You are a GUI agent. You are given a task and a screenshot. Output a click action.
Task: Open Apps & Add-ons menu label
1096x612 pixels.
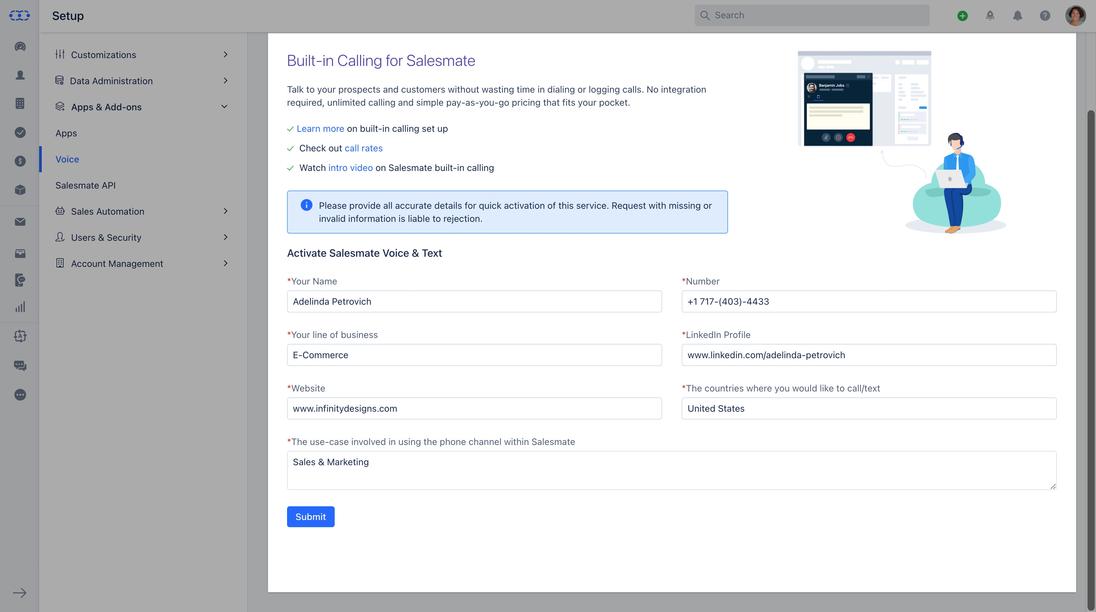pos(106,107)
